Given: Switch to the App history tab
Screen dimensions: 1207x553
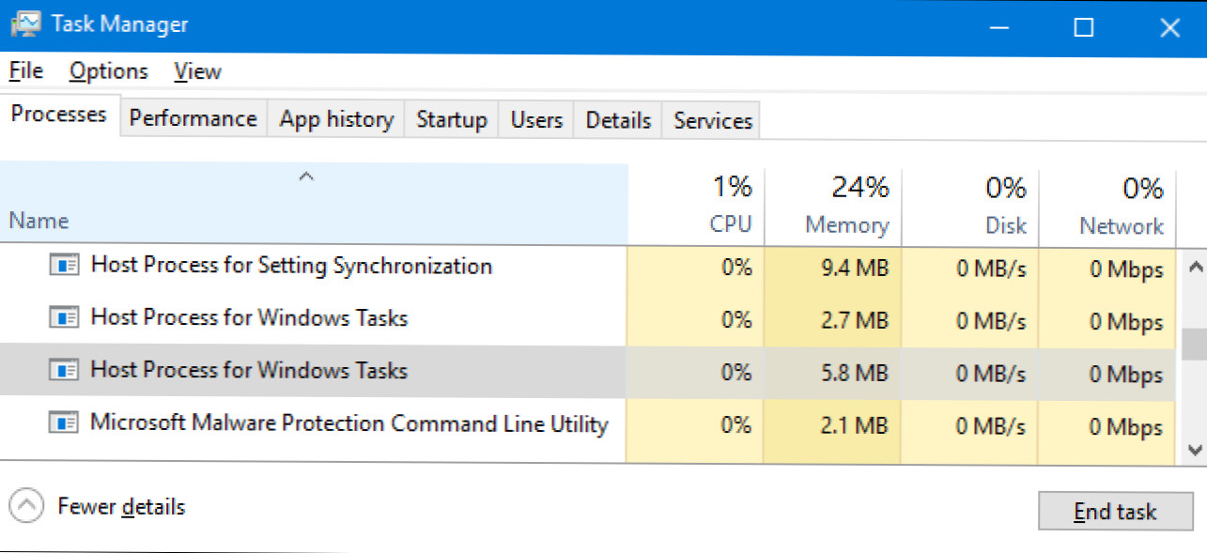Looking at the screenshot, I should (x=336, y=120).
